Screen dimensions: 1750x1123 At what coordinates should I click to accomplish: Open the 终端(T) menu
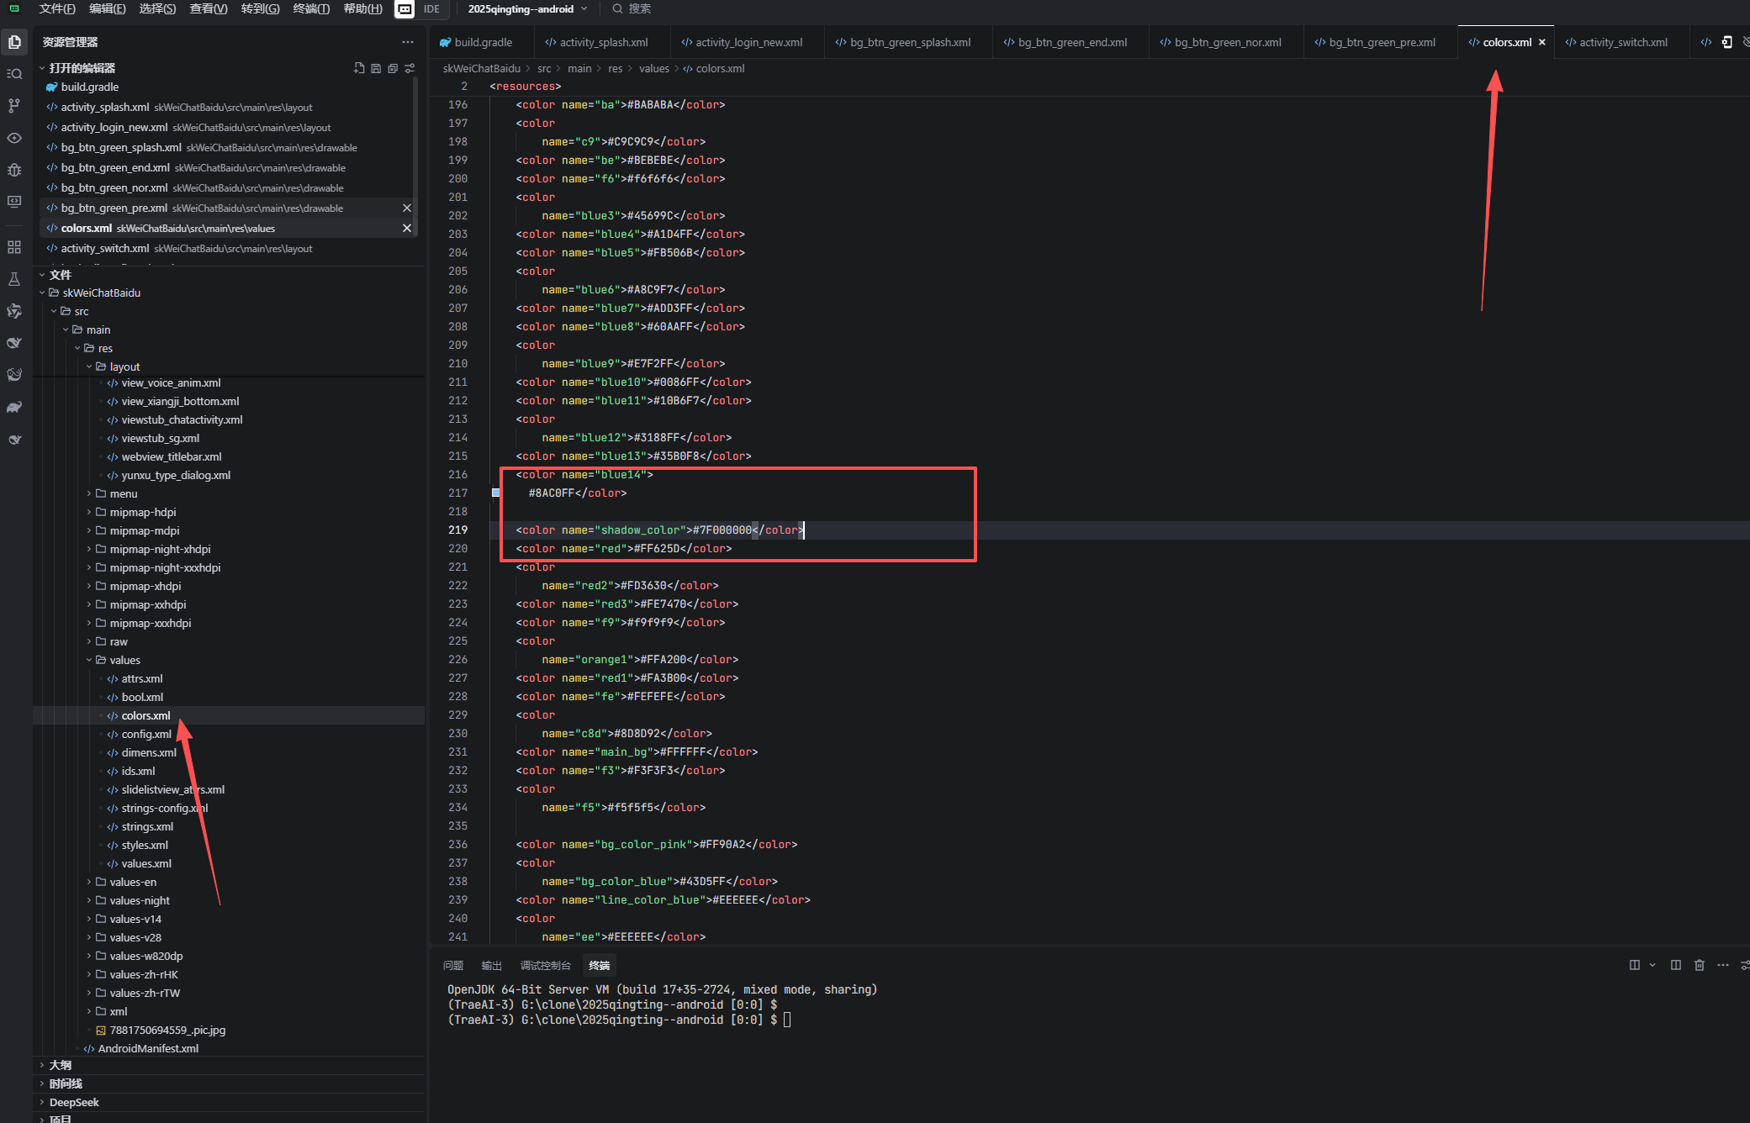pos(311,9)
